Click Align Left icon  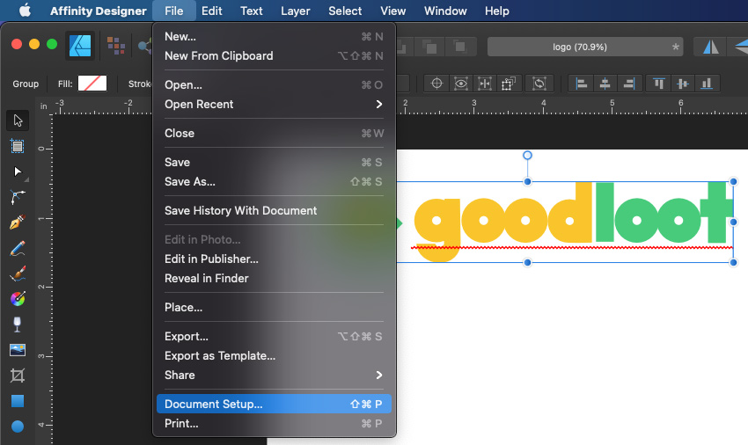pyautogui.click(x=581, y=84)
